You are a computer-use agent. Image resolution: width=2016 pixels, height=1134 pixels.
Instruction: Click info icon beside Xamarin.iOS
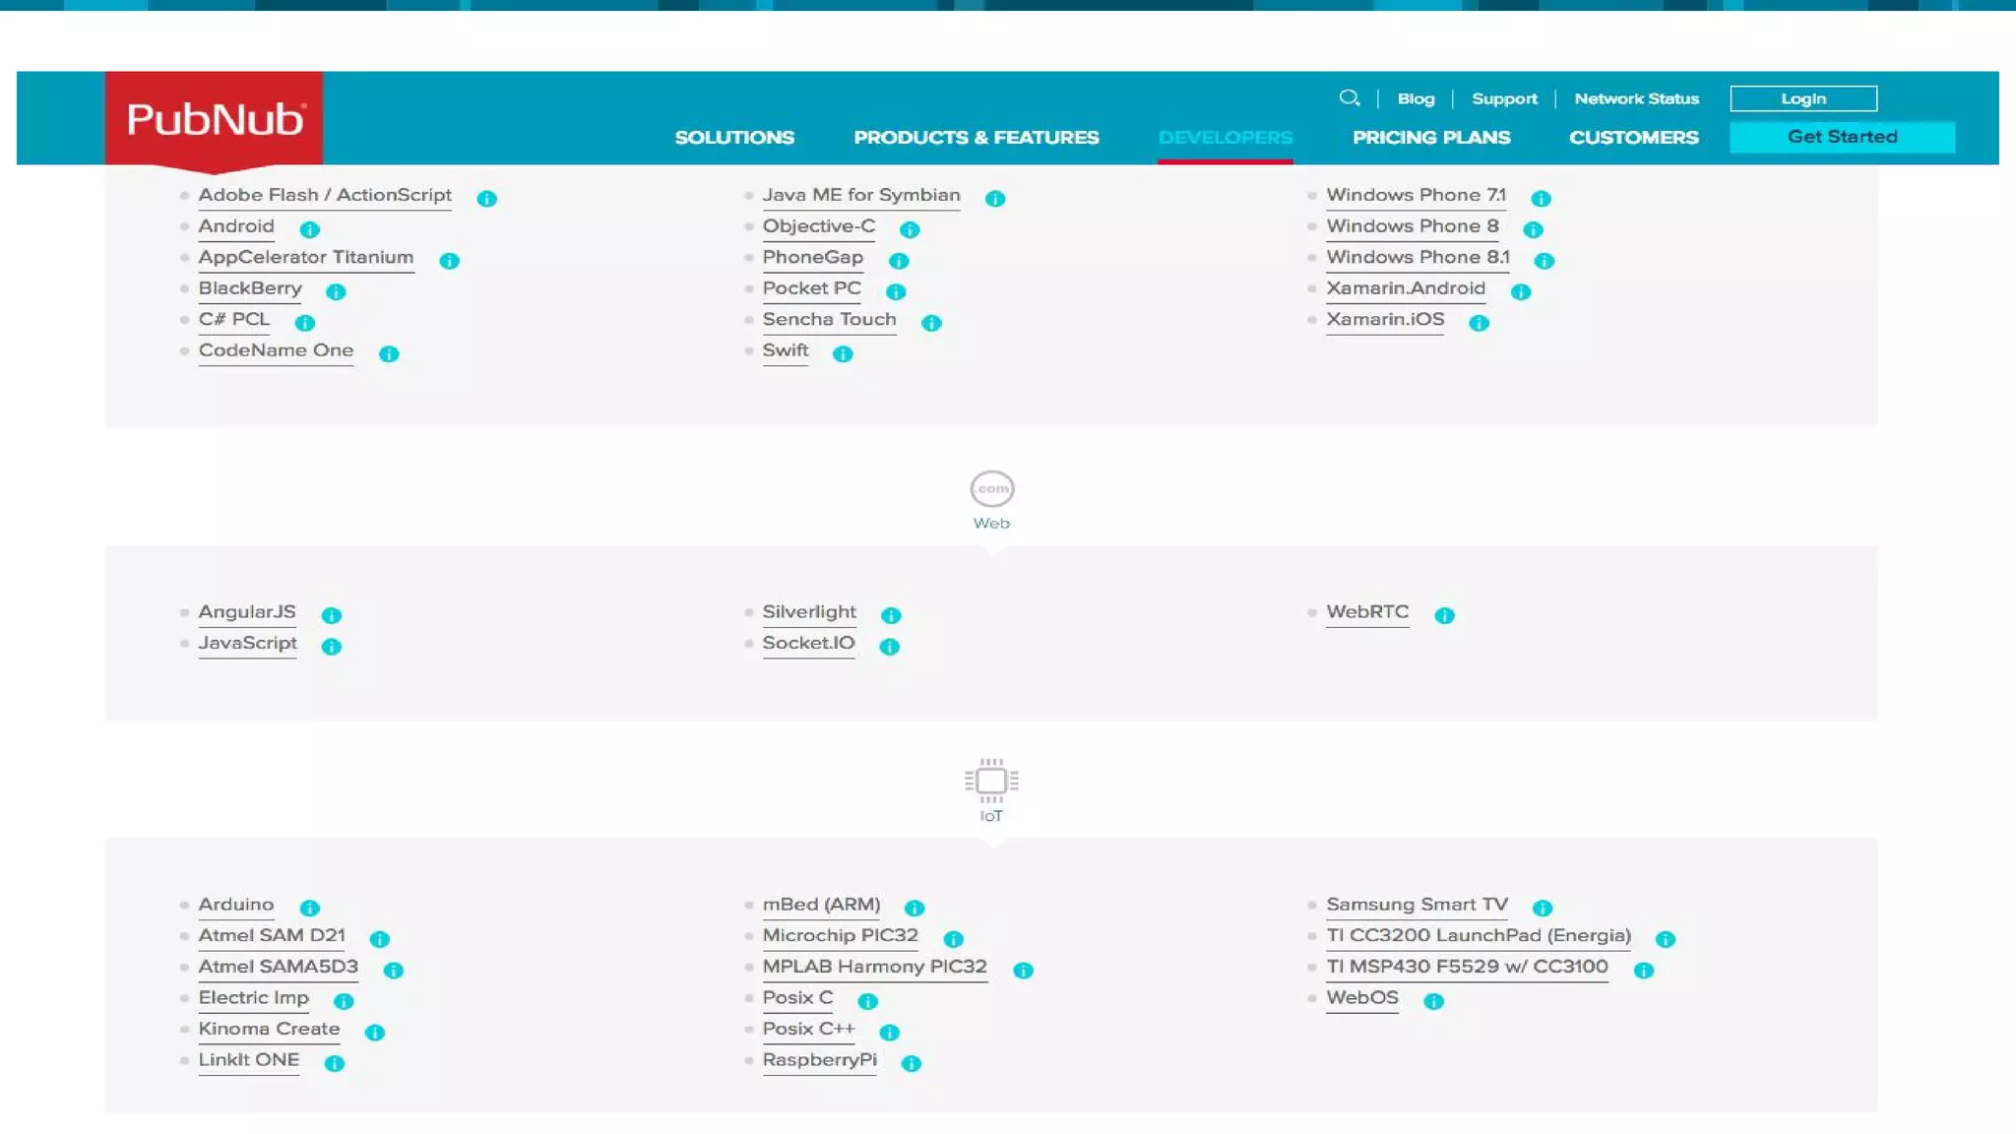point(1479,323)
